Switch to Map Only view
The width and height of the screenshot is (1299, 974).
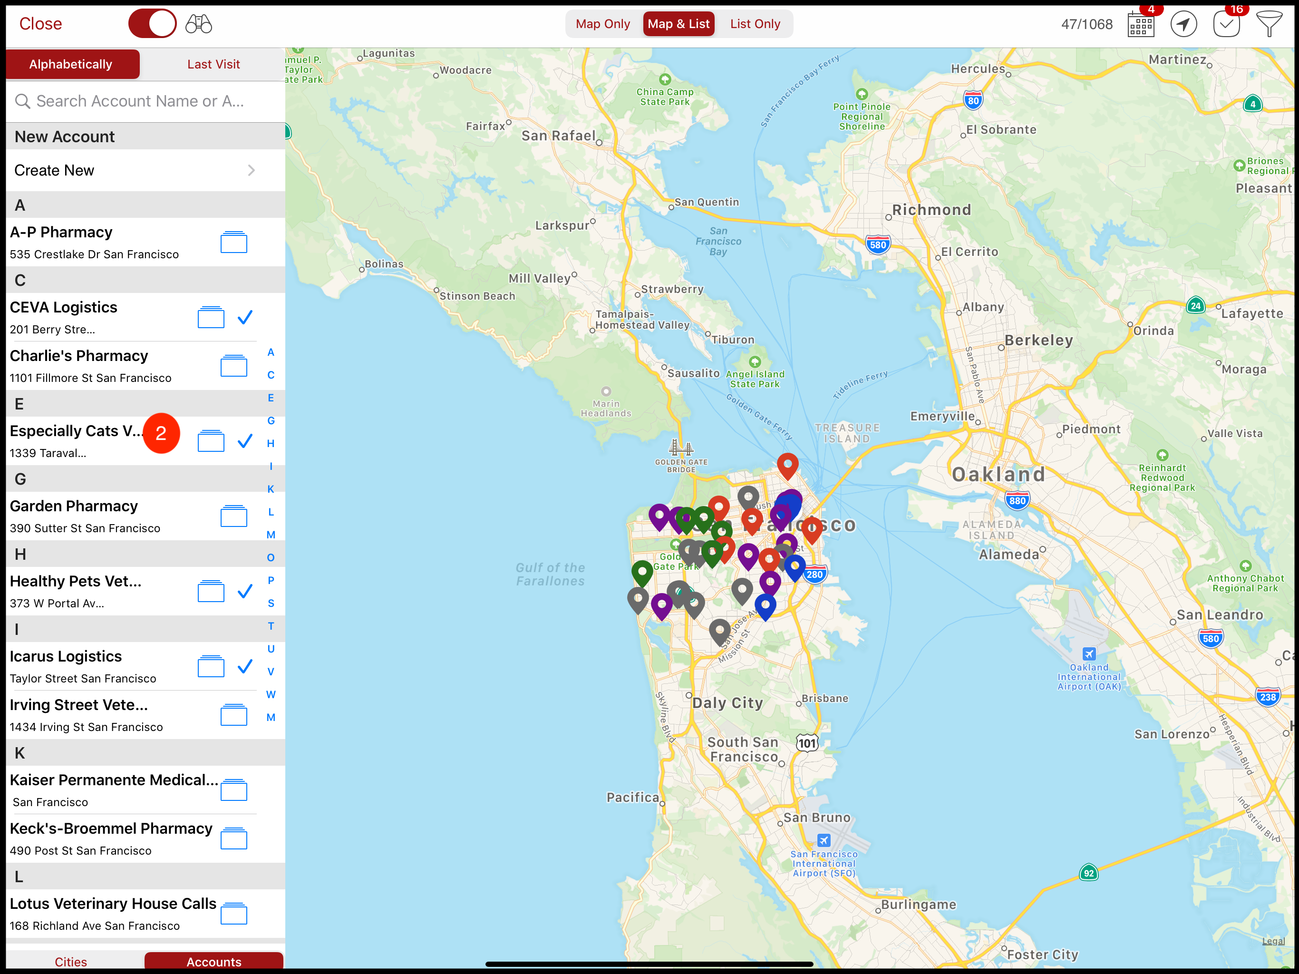[x=602, y=24]
